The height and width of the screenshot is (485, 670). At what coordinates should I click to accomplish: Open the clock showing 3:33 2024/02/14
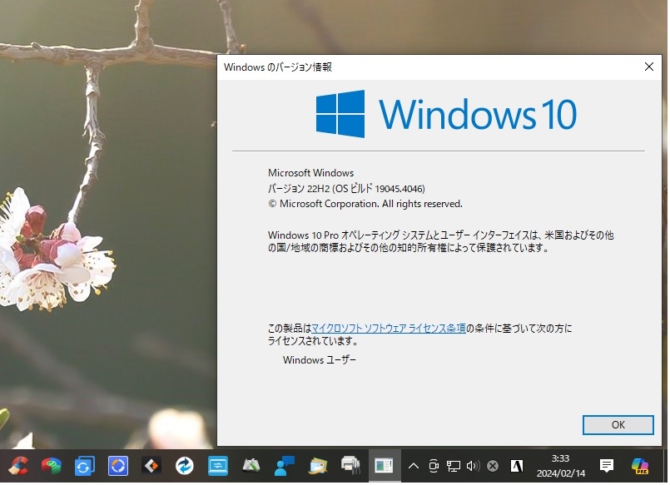pyautogui.click(x=562, y=467)
